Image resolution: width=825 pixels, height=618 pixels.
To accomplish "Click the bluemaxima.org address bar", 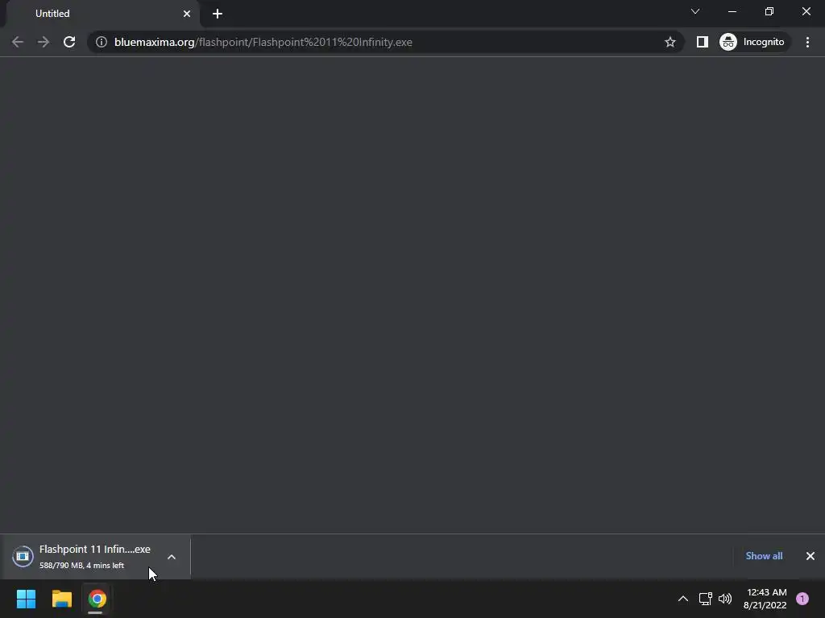I will [x=384, y=42].
